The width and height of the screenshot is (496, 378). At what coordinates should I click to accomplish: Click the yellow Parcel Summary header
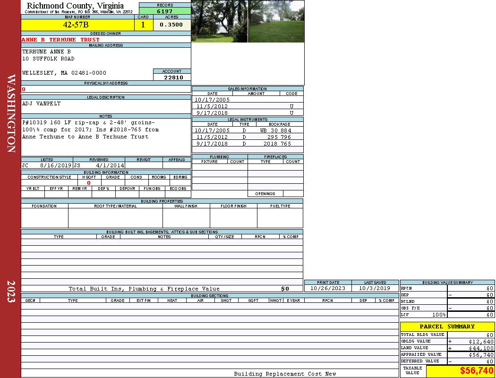click(x=447, y=326)
